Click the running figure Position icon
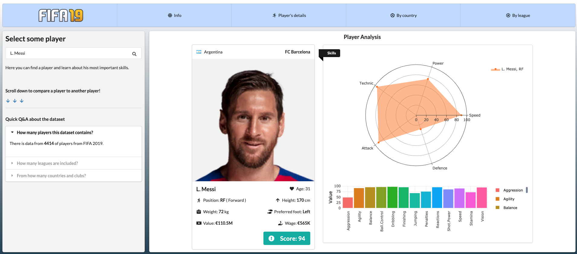 pos(199,200)
